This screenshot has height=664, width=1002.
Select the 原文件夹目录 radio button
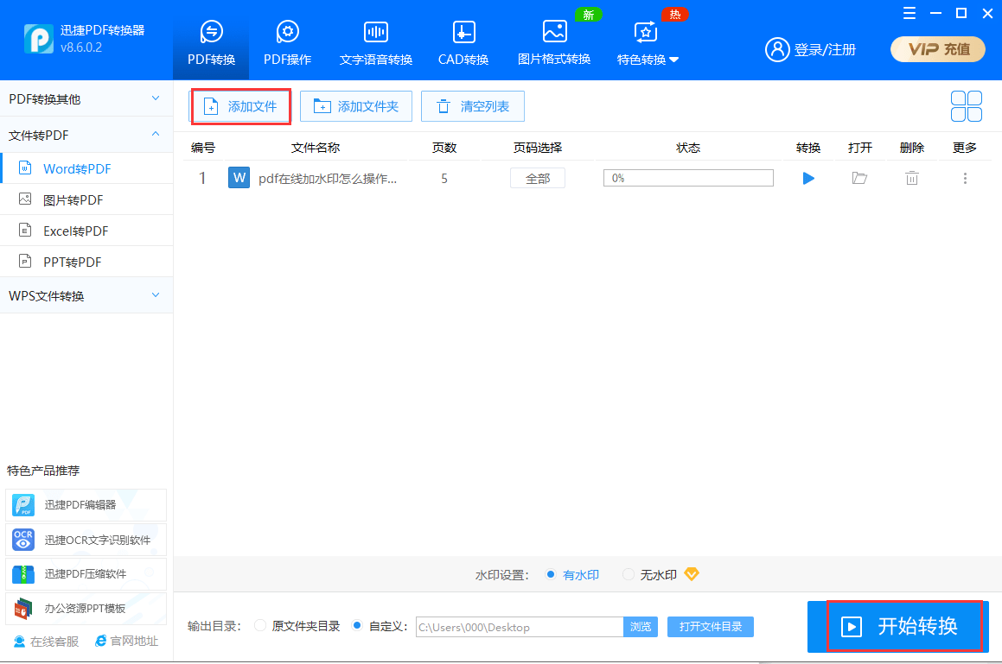pos(259,626)
